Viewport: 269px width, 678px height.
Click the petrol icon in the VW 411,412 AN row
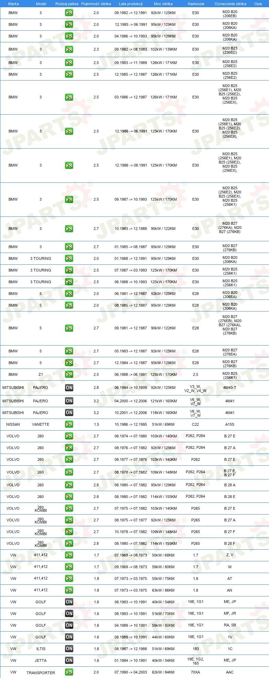point(69,590)
